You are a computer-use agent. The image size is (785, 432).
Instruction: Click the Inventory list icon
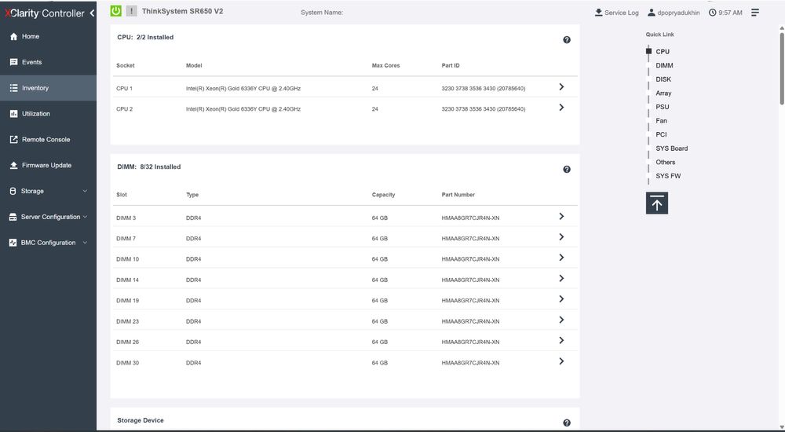point(13,88)
